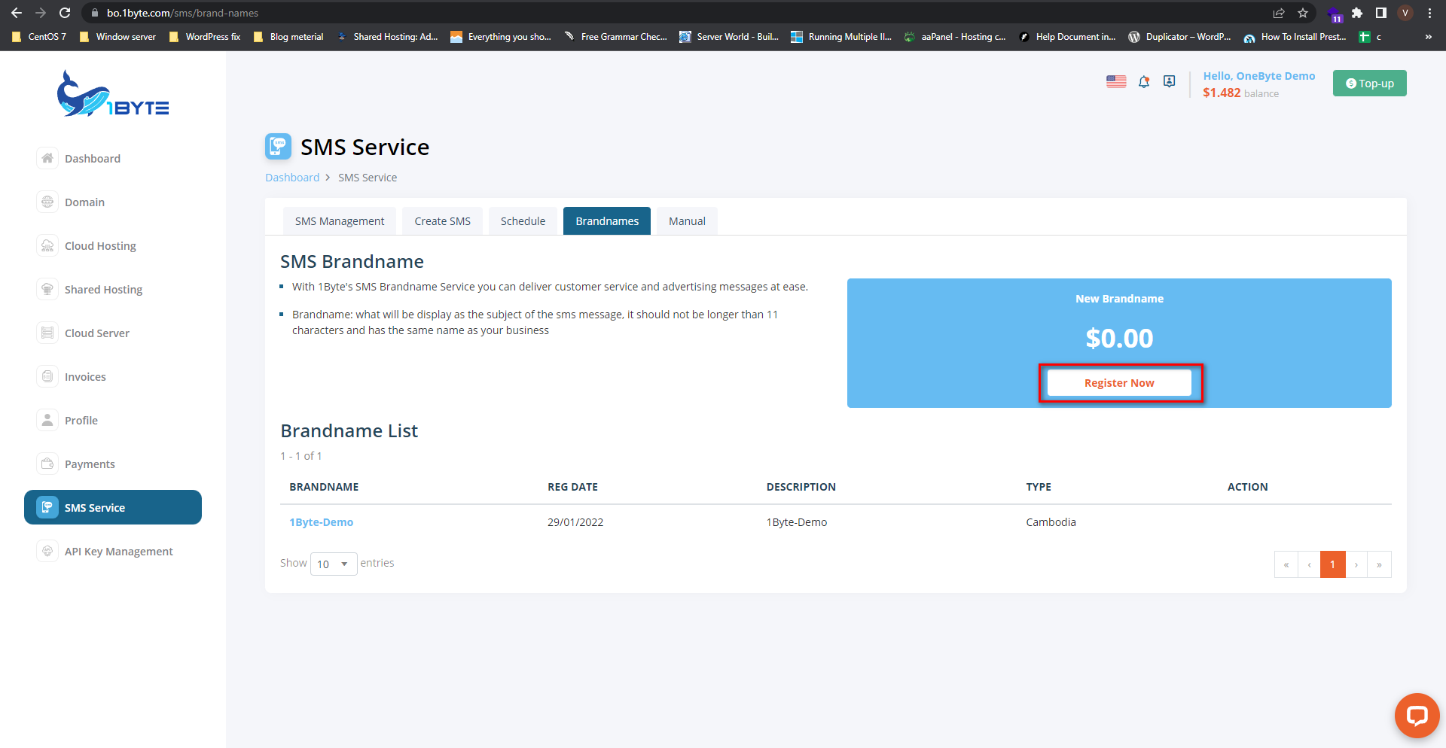Click the Cloud Server sidebar icon
The height and width of the screenshot is (748, 1446).
click(x=47, y=333)
